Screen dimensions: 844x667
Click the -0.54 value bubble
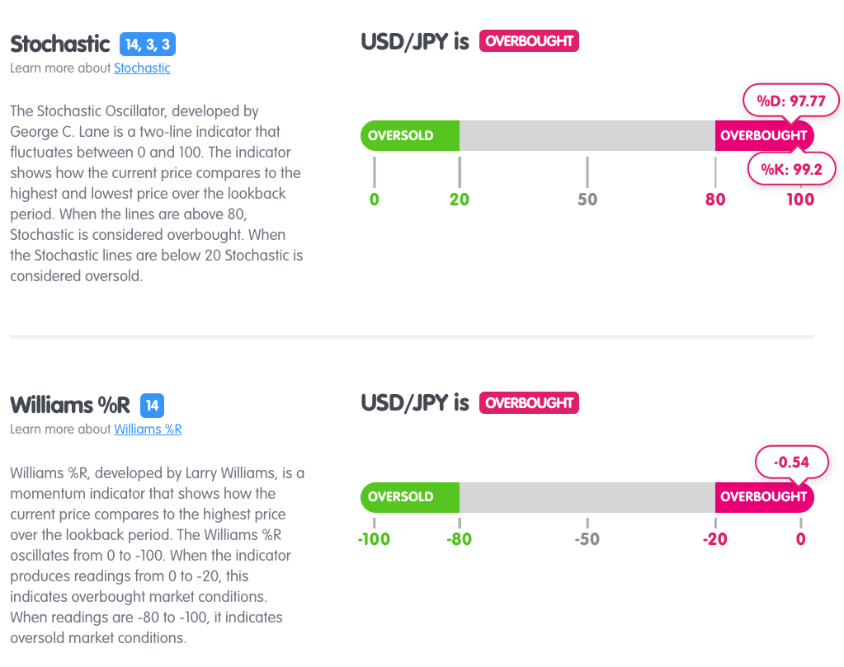pyautogui.click(x=791, y=463)
